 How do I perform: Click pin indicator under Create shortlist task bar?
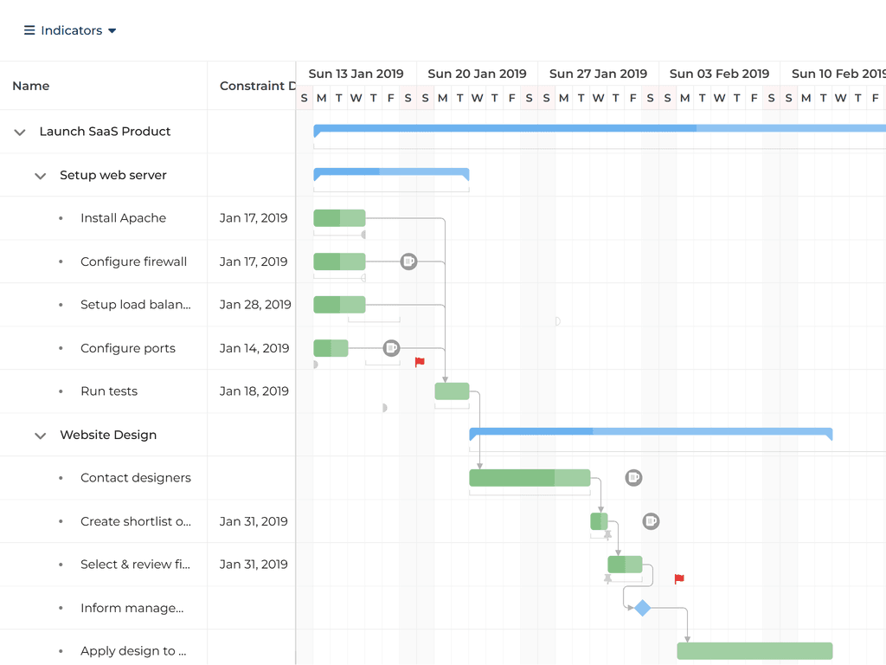[607, 535]
